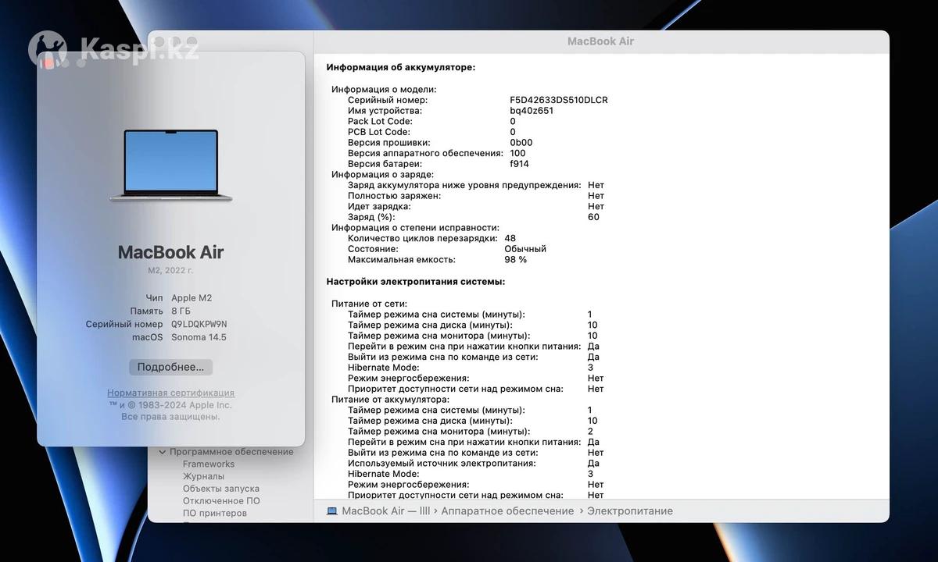Click battery serial number F5D42633DS510DLCR
Viewport: 938px width, 562px height.
[x=558, y=100]
